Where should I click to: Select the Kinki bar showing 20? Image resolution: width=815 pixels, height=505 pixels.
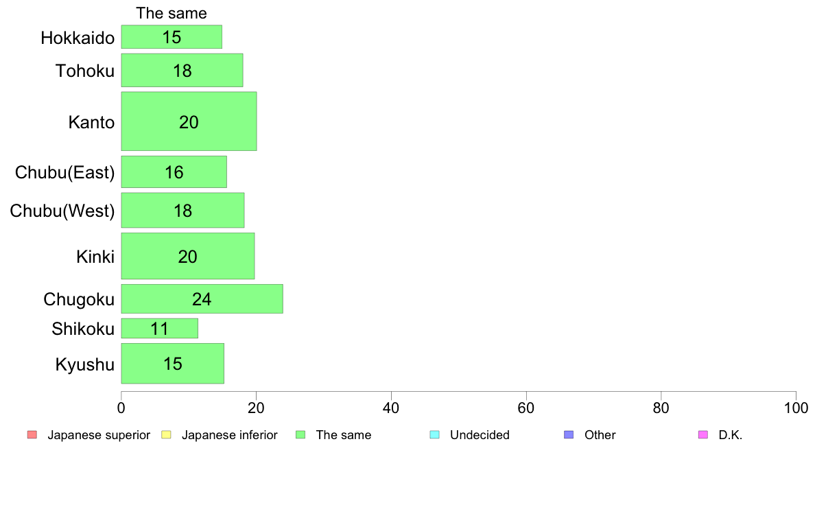(188, 256)
